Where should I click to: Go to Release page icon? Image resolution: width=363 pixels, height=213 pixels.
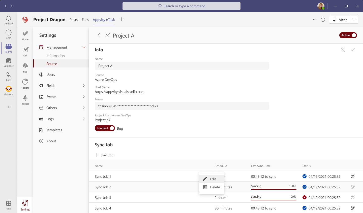pyautogui.click(x=25, y=100)
